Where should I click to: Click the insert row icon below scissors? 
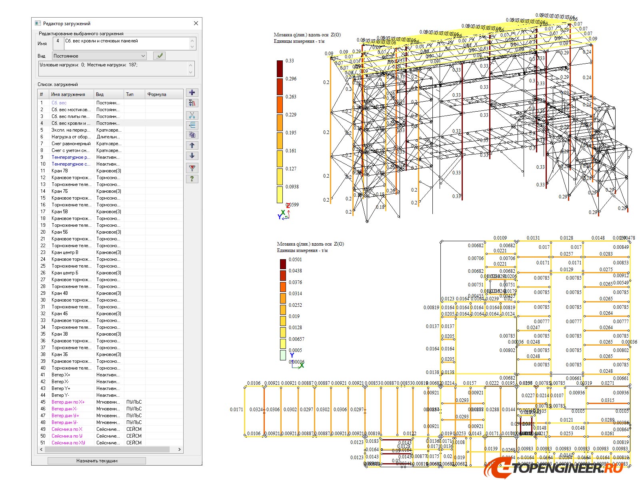coord(192,125)
